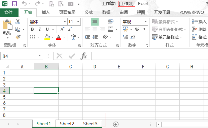The height and width of the screenshot is (128, 208).
Task: Switch to the 数据 Data tab
Action: tap(106, 12)
